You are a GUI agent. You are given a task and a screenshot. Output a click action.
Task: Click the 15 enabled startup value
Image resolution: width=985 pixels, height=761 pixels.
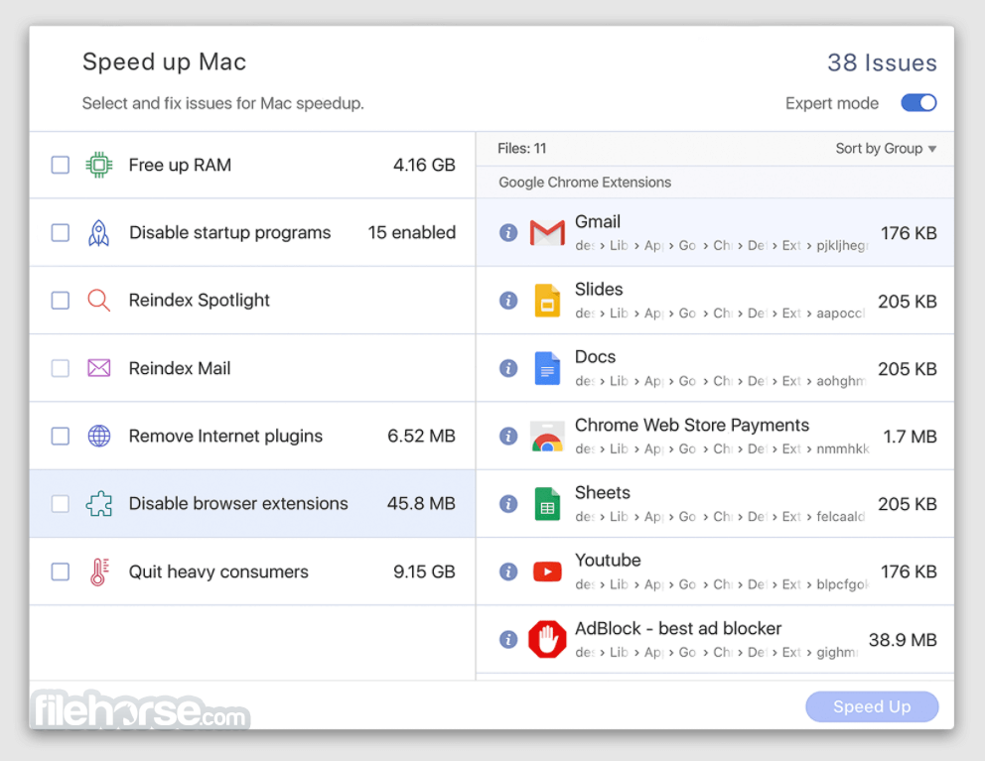[412, 233]
